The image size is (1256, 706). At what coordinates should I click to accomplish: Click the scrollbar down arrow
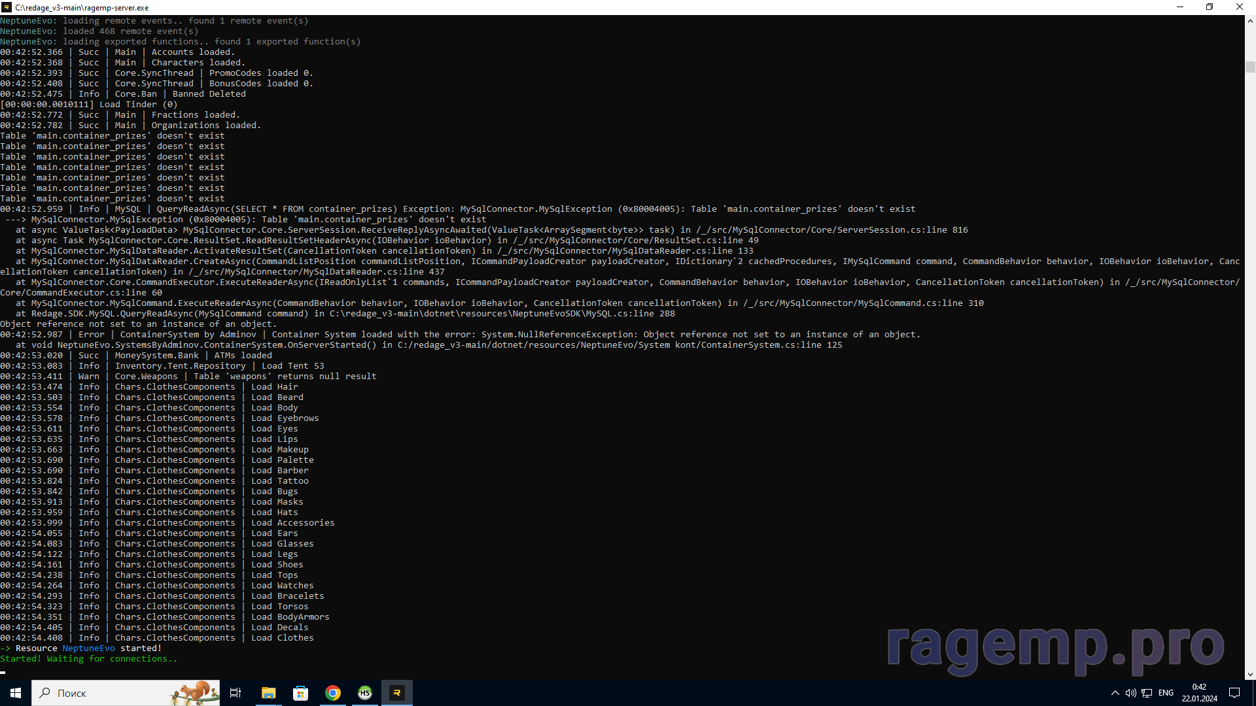(x=1250, y=674)
